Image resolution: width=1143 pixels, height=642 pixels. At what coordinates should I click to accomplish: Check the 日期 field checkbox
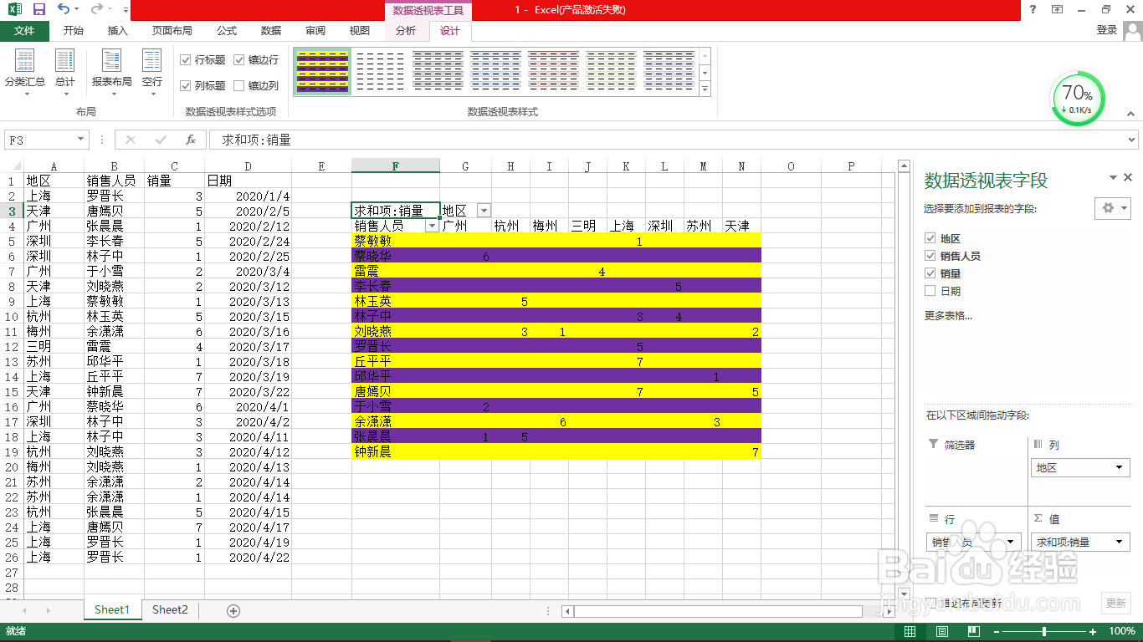click(x=930, y=292)
